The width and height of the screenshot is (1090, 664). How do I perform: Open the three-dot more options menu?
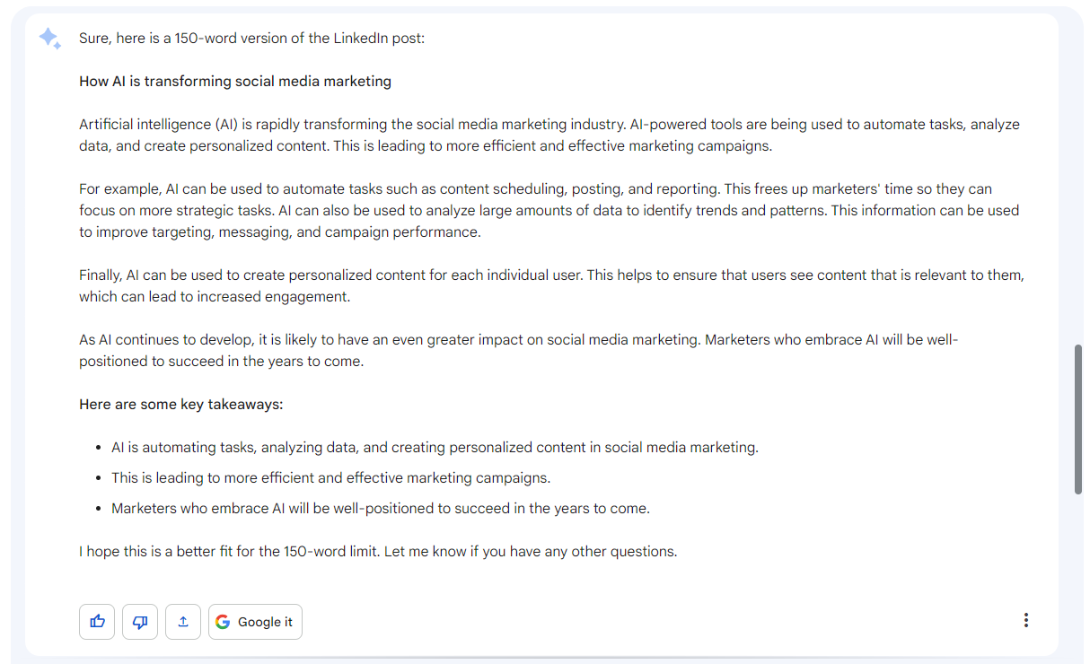coord(1025,620)
